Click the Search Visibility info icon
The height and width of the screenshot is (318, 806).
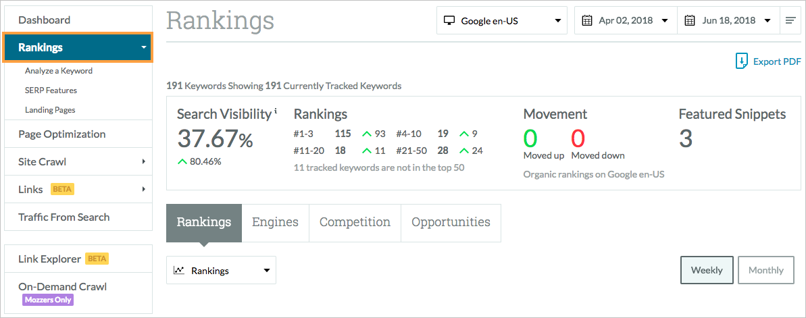(x=276, y=111)
